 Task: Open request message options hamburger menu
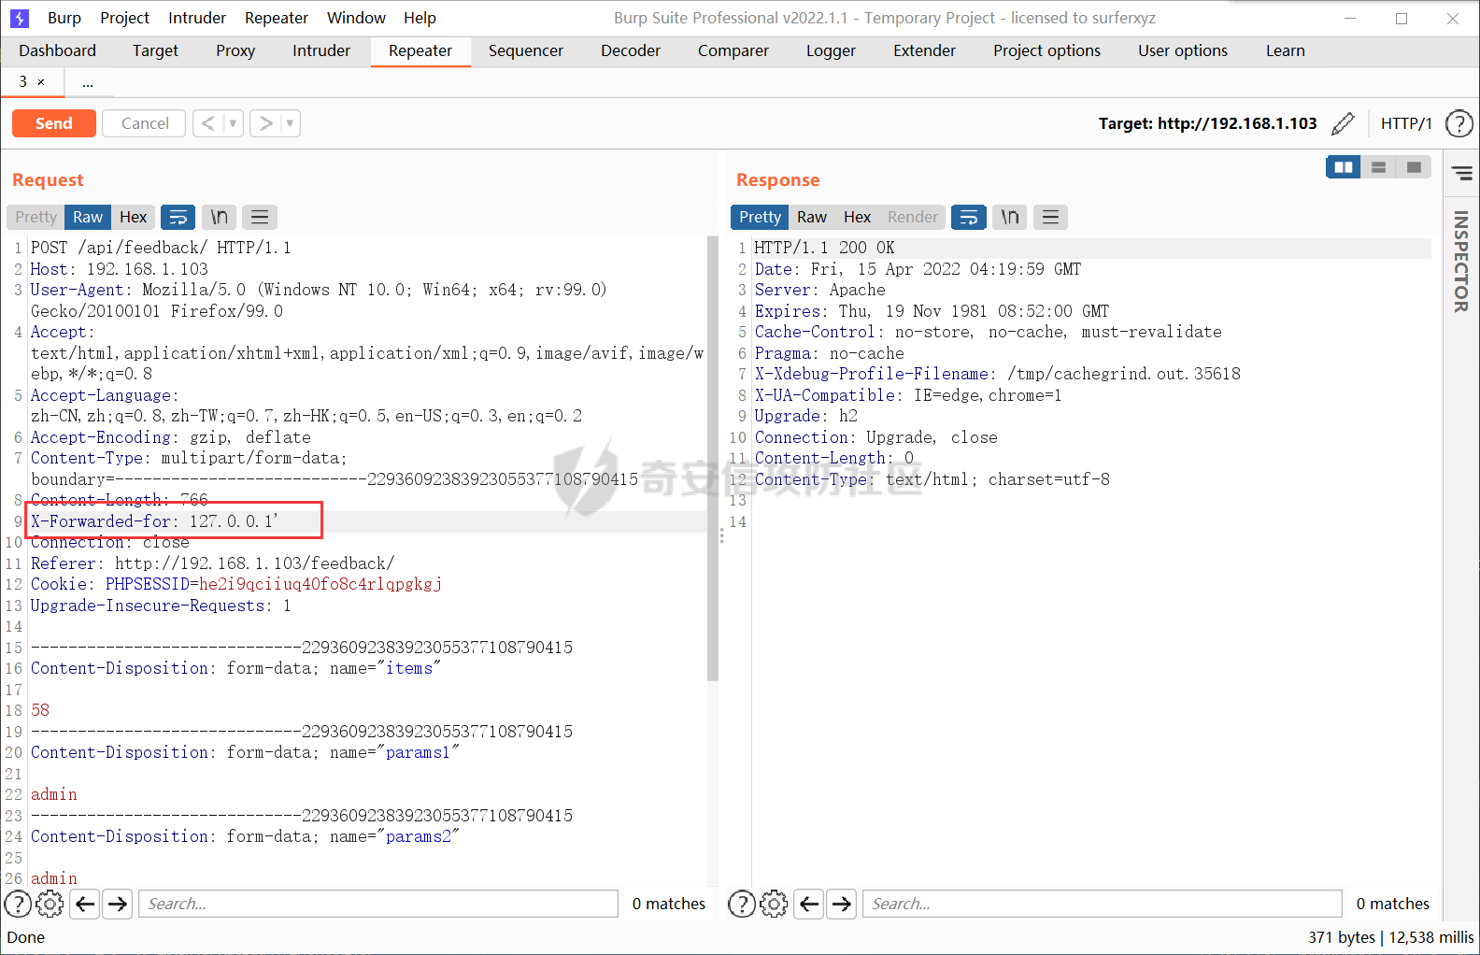coord(260,217)
